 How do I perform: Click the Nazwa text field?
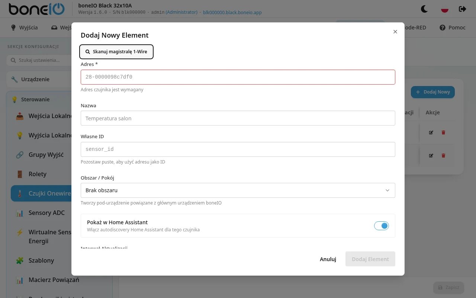(238, 118)
